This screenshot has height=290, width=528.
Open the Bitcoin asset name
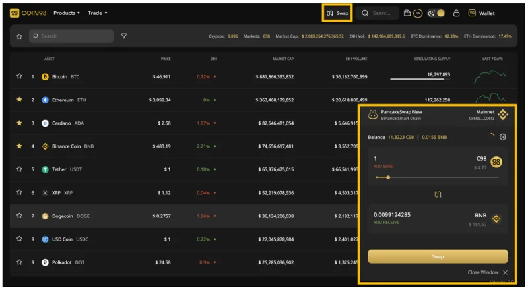[x=59, y=77]
